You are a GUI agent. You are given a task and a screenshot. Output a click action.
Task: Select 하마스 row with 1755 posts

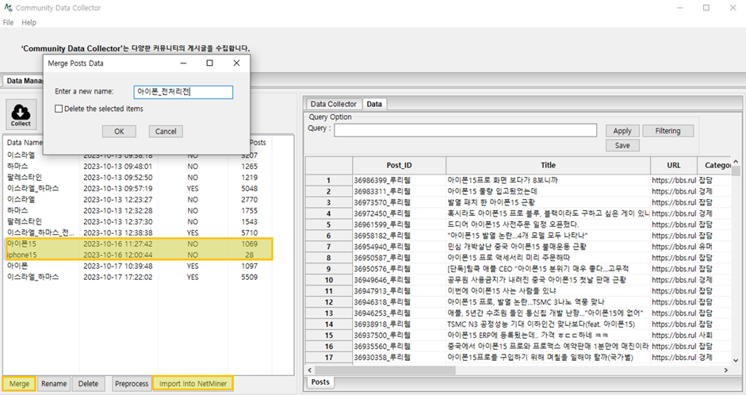point(139,210)
